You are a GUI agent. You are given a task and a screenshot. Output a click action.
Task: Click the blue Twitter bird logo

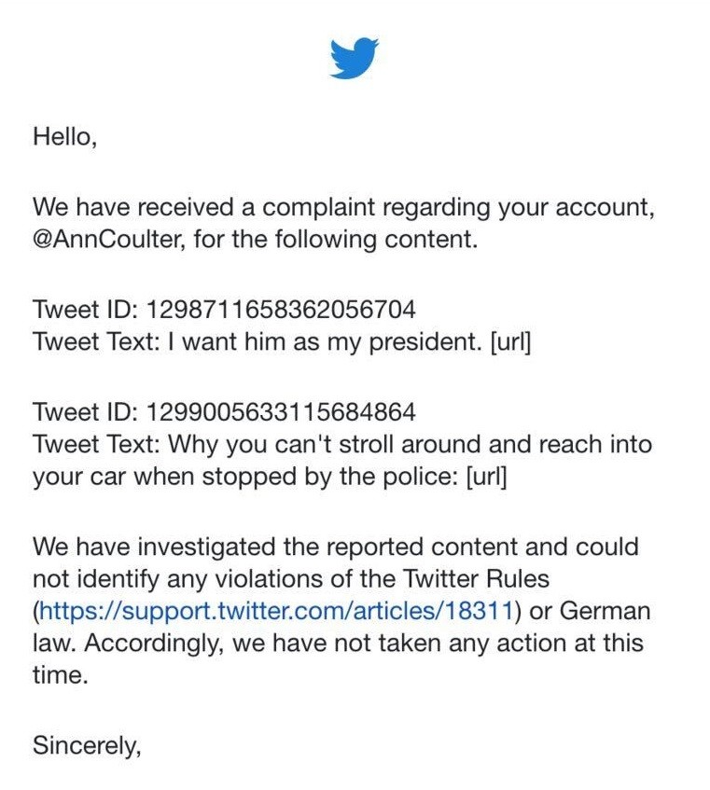[x=355, y=58]
